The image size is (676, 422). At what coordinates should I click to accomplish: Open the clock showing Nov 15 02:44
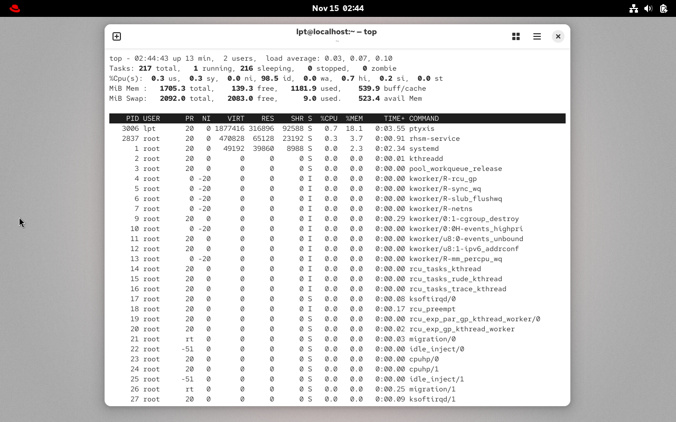point(337,8)
